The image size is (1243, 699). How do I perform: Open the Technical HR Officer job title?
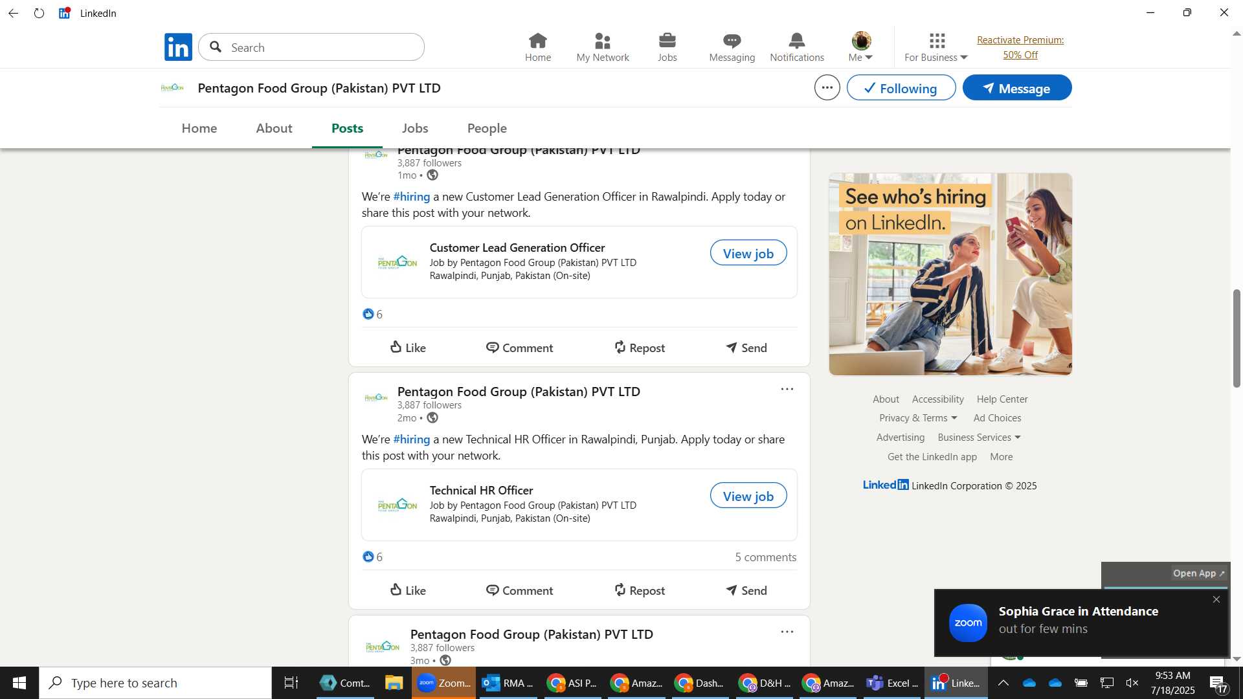(x=481, y=491)
